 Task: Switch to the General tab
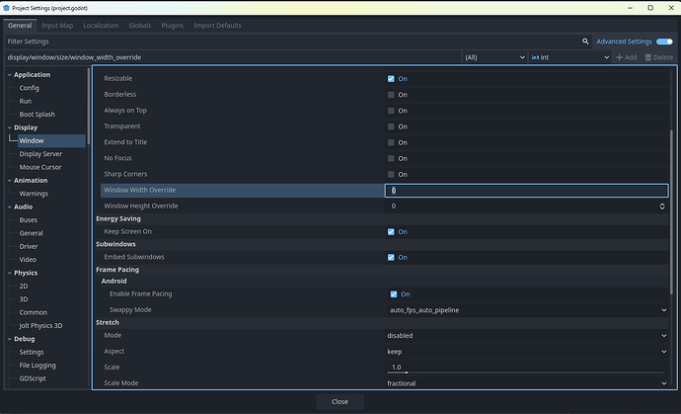click(20, 26)
